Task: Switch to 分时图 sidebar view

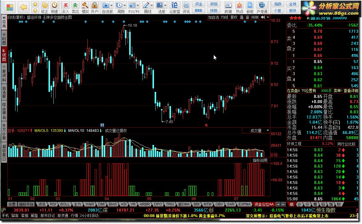Action: (x=4, y=38)
